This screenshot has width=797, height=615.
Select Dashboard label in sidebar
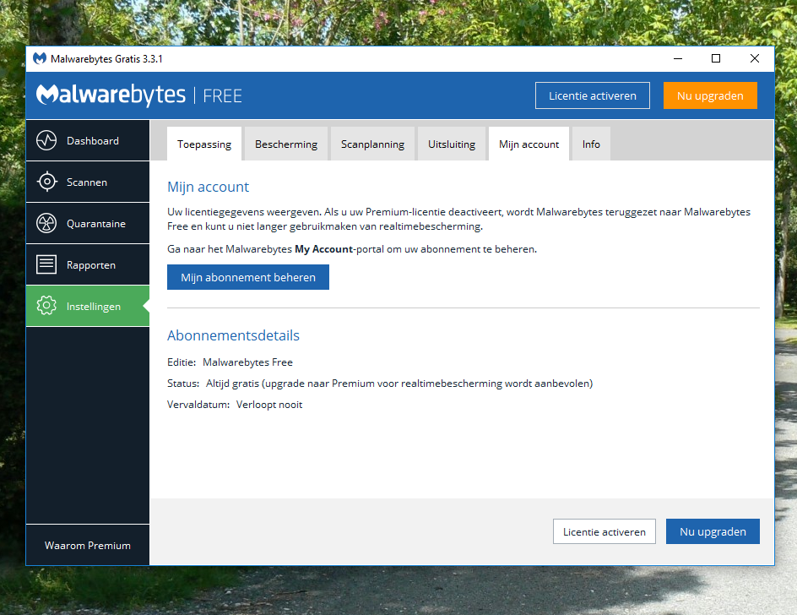[93, 141]
